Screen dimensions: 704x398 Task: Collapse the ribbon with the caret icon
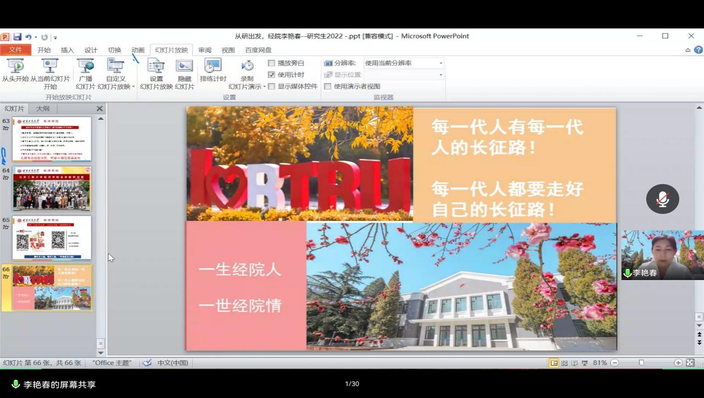coord(688,50)
